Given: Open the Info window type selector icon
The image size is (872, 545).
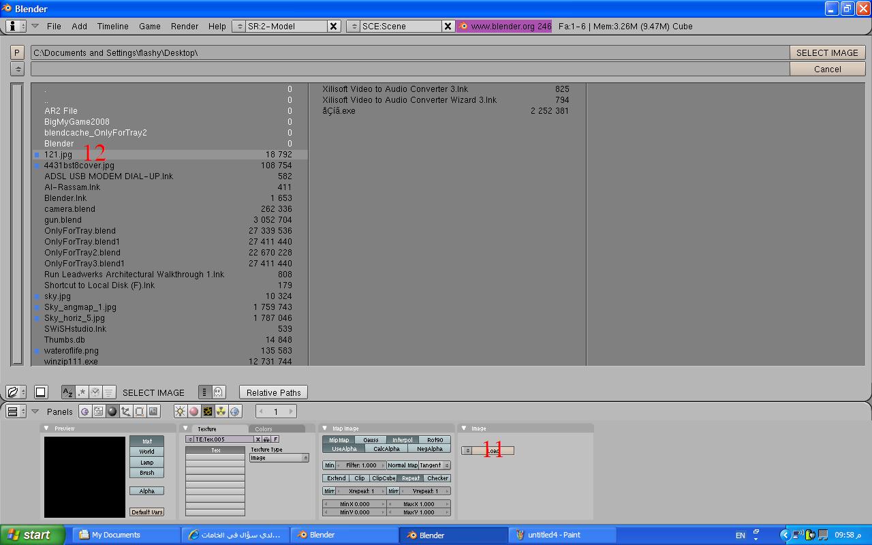Looking at the screenshot, I should tap(16, 26).
